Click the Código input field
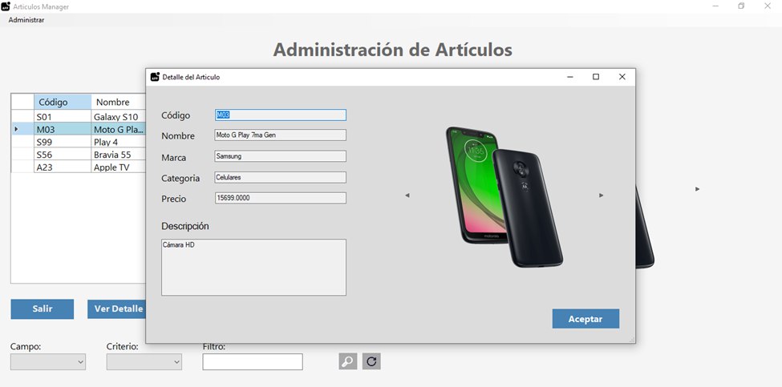Viewport: 782px width, 387px height. point(280,115)
